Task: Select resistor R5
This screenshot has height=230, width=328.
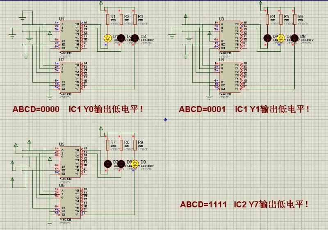Action: (x=281, y=19)
